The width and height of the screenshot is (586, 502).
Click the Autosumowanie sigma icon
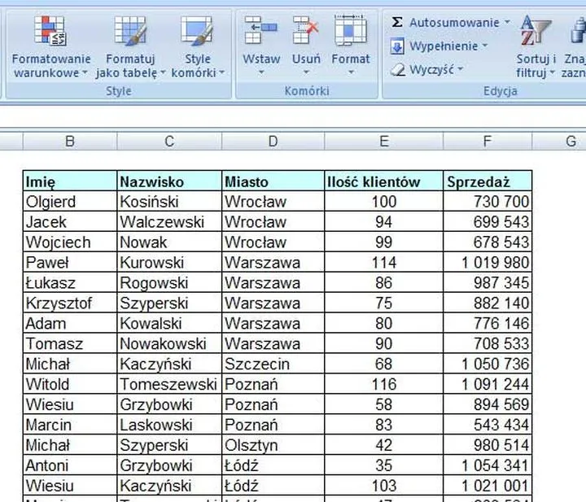(397, 23)
